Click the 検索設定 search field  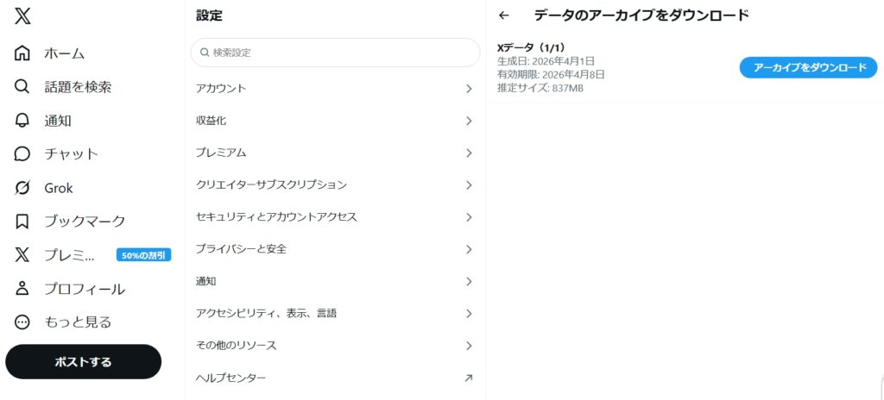(x=335, y=53)
